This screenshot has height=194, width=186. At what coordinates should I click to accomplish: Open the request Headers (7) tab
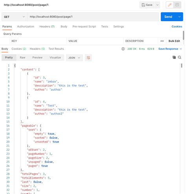47,27
